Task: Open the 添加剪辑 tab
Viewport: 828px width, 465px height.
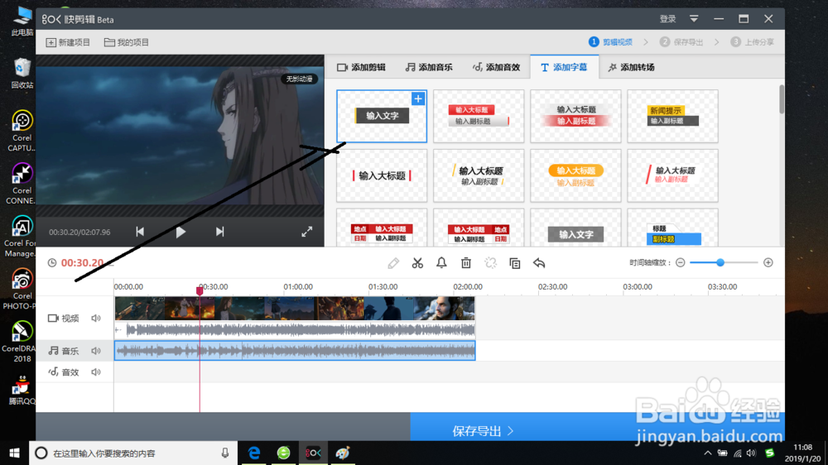Action: [x=362, y=68]
